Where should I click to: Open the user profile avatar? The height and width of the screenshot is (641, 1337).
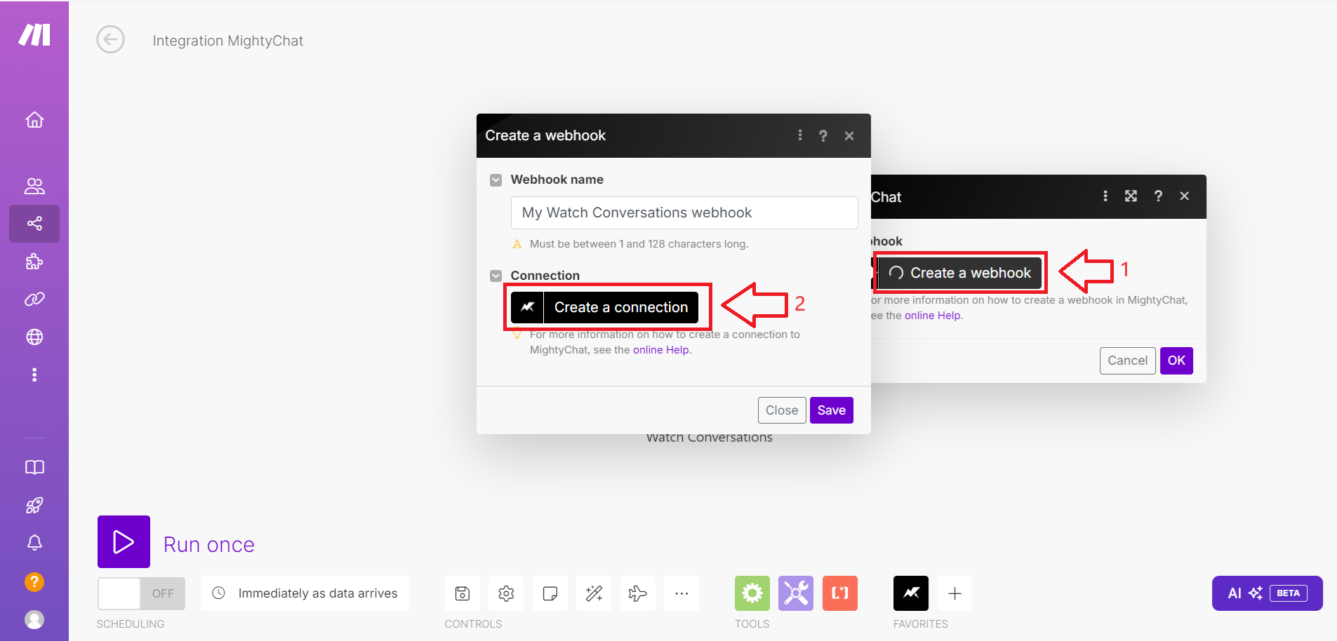[34, 620]
